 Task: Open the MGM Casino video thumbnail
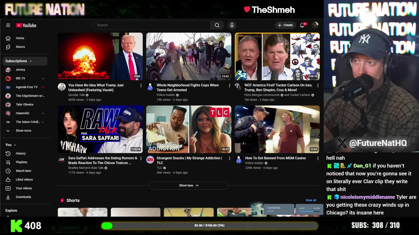click(x=277, y=129)
